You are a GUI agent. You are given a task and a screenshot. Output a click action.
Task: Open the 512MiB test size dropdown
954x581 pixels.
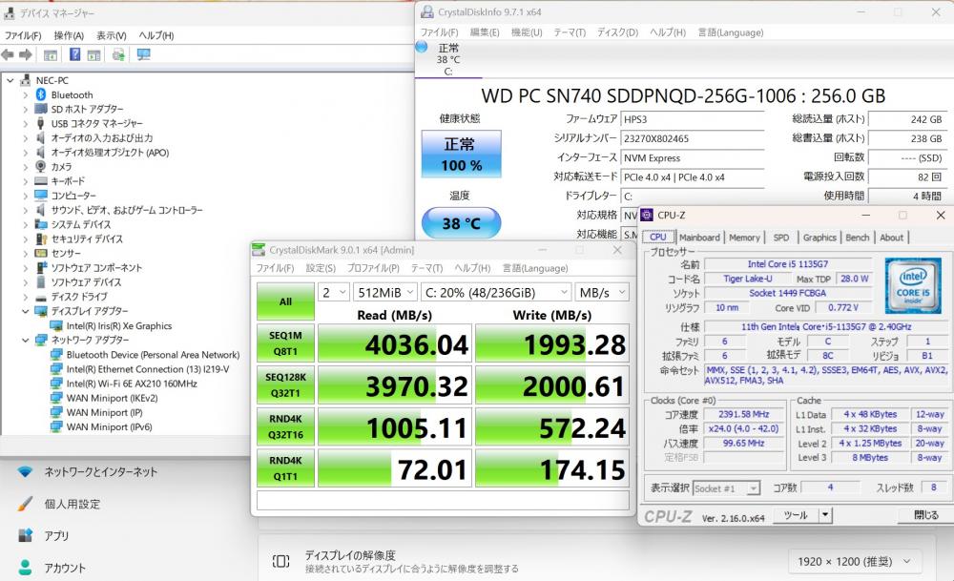click(385, 293)
